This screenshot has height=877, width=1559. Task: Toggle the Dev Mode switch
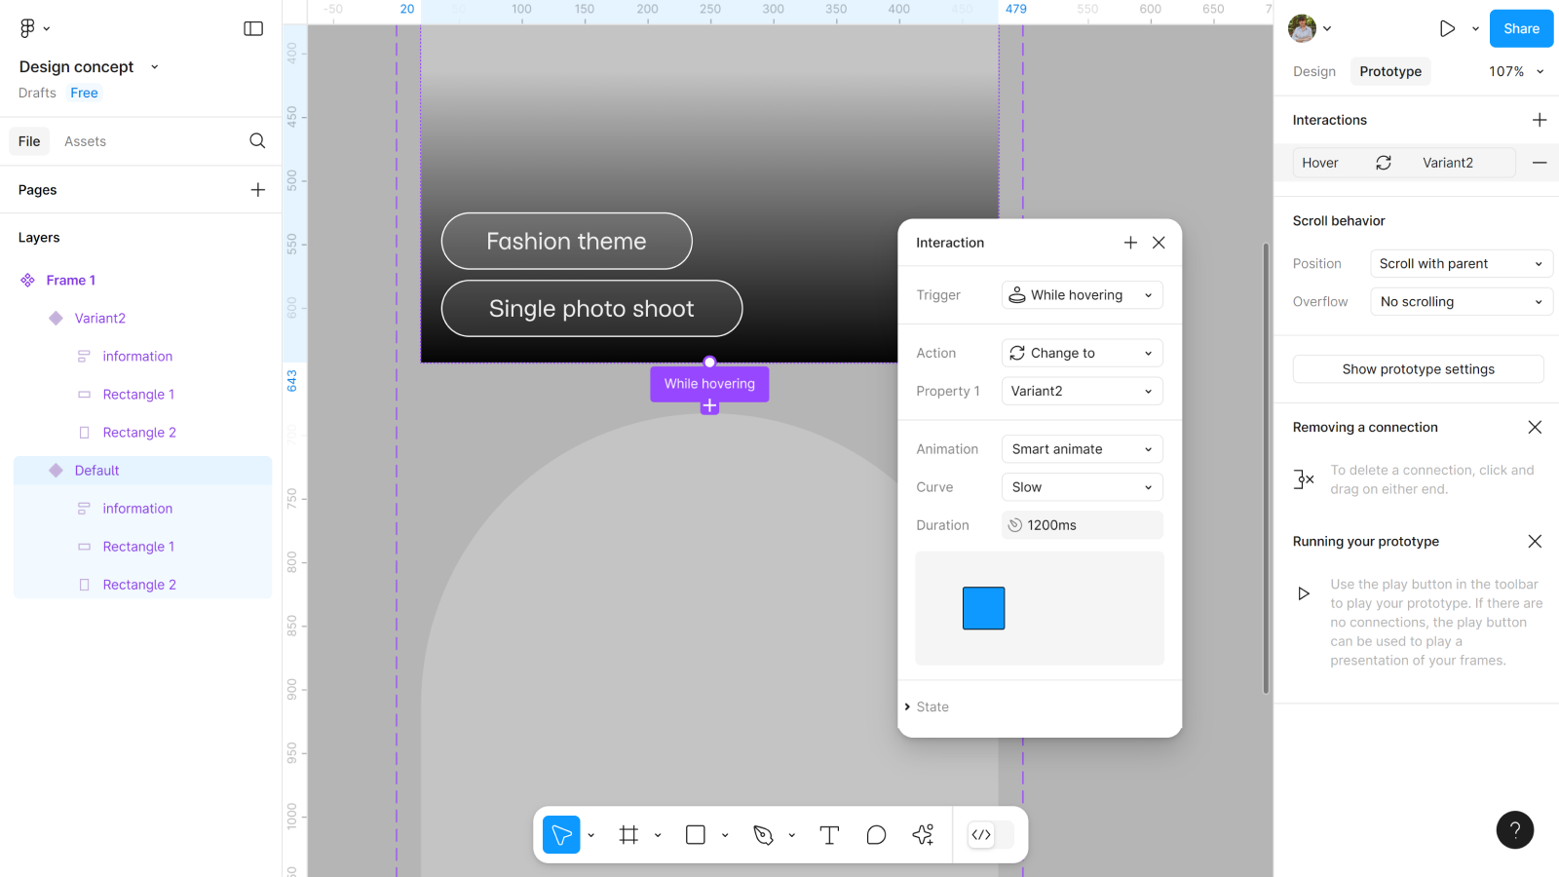pos(991,835)
